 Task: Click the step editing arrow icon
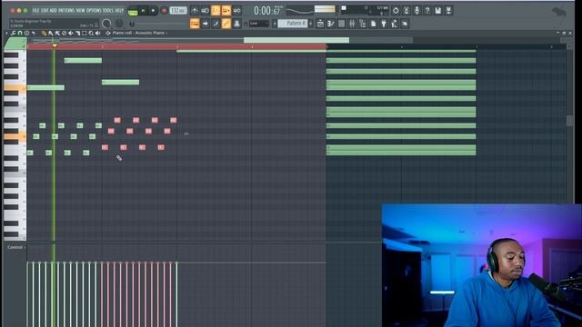(206, 24)
